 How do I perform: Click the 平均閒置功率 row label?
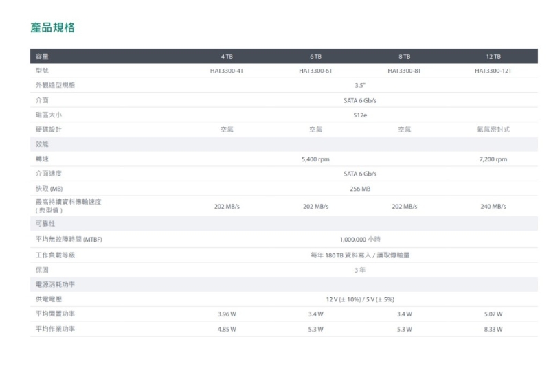55,314
